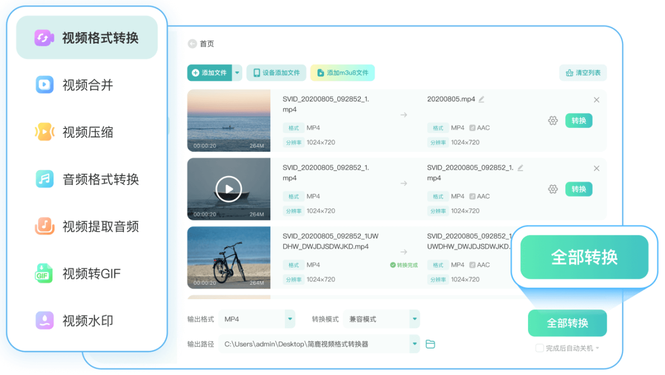
Task: Open settings gear for second video
Action: (553, 189)
